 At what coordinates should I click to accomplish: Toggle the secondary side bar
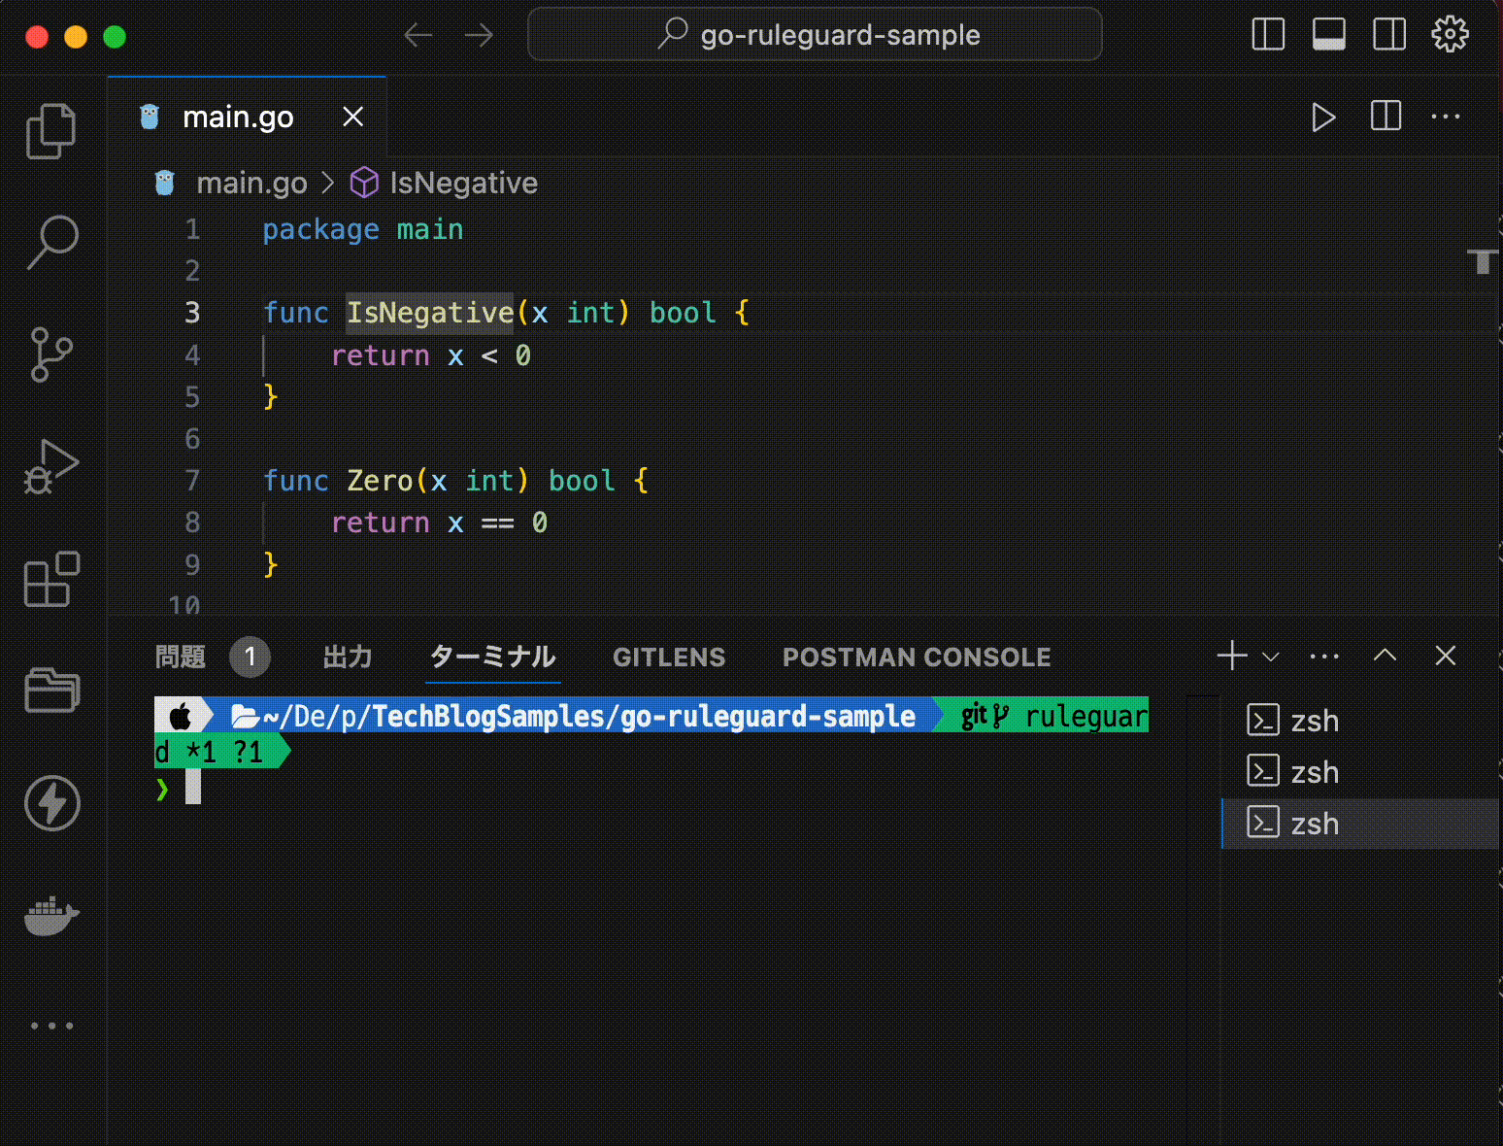[x=1389, y=34]
